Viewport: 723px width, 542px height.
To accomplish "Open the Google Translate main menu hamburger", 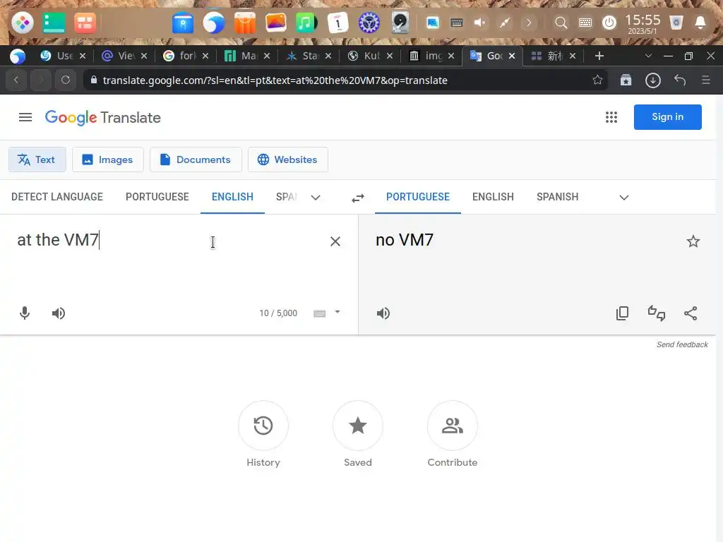I will click(x=25, y=118).
